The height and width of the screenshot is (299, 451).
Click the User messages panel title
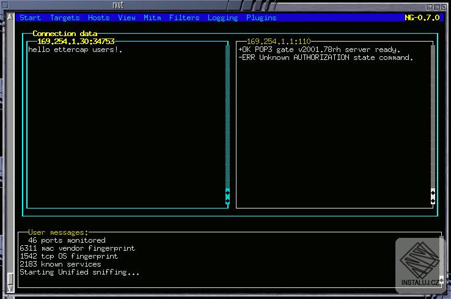click(58, 232)
